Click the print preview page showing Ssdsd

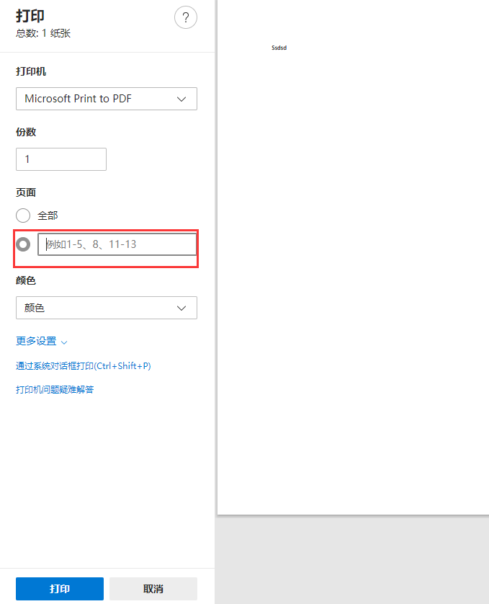[x=353, y=257]
